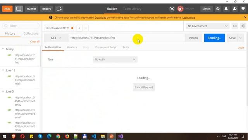Open the Save button dropdown arrow
Image resolution: width=248 pixels, height=140 pixels.
(x=240, y=38)
